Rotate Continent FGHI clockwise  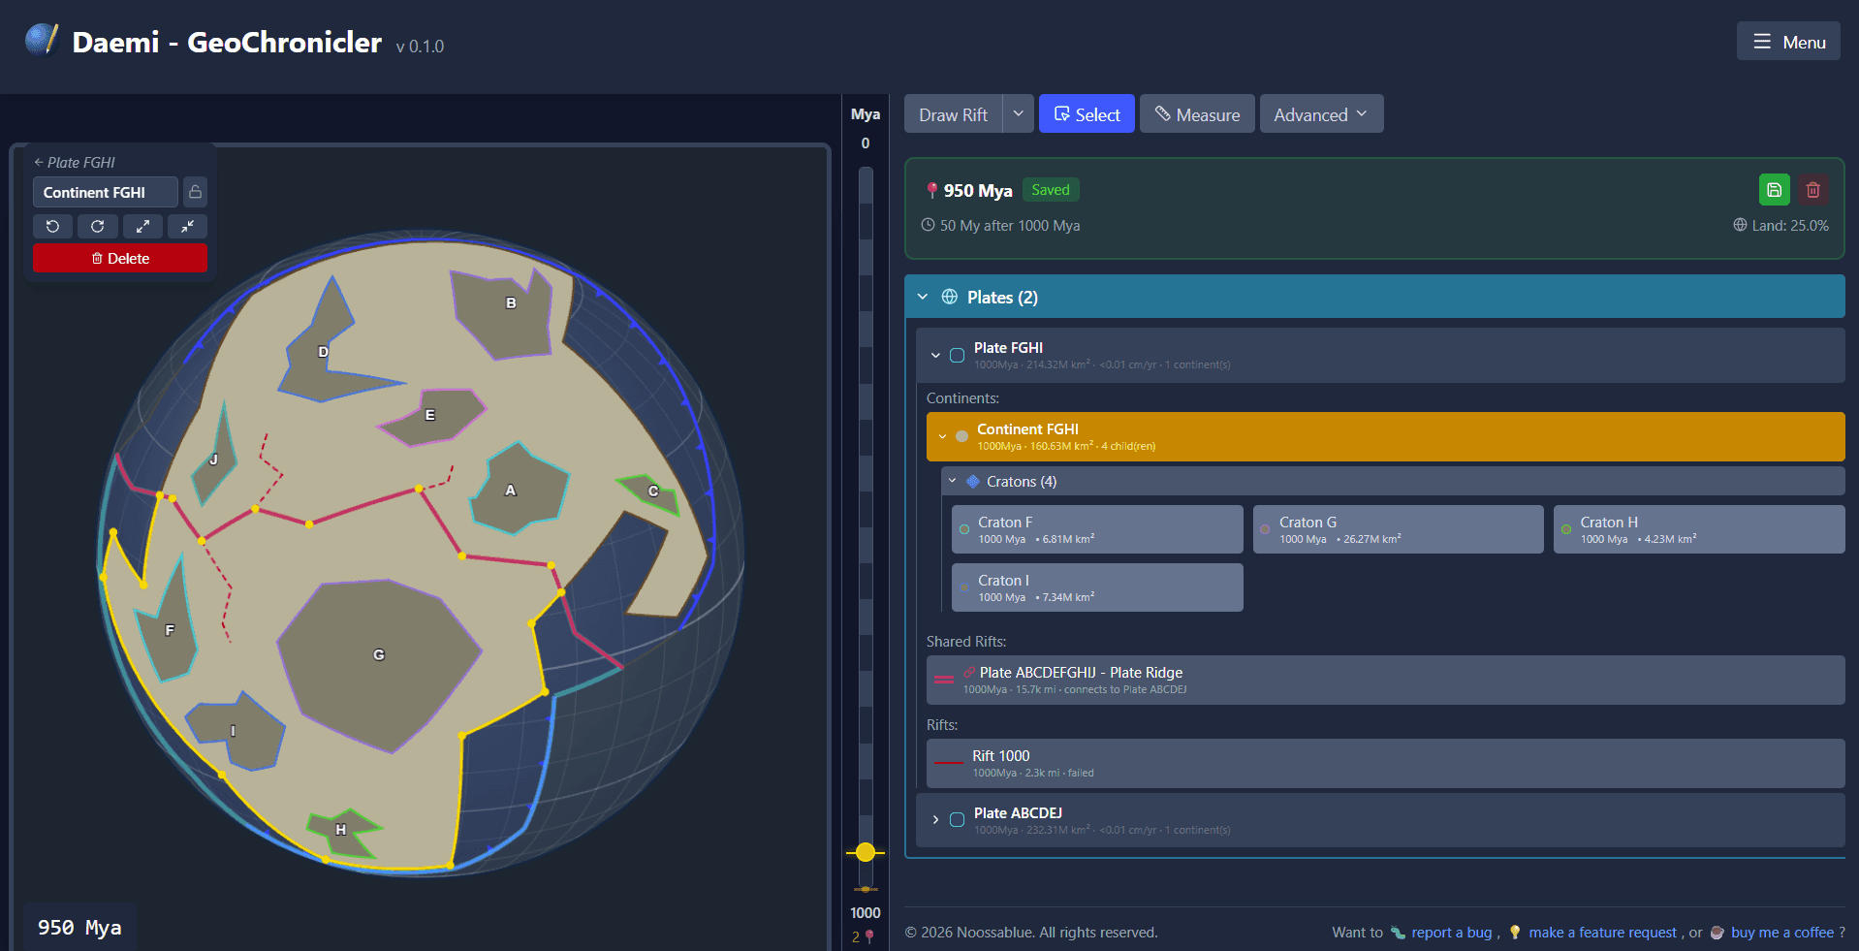pyautogui.click(x=98, y=226)
